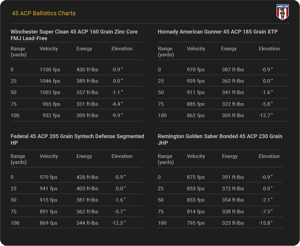300x246 pixels.
Task: Click the 869 fps velocity value
Action: pyautogui.click(x=49, y=223)
